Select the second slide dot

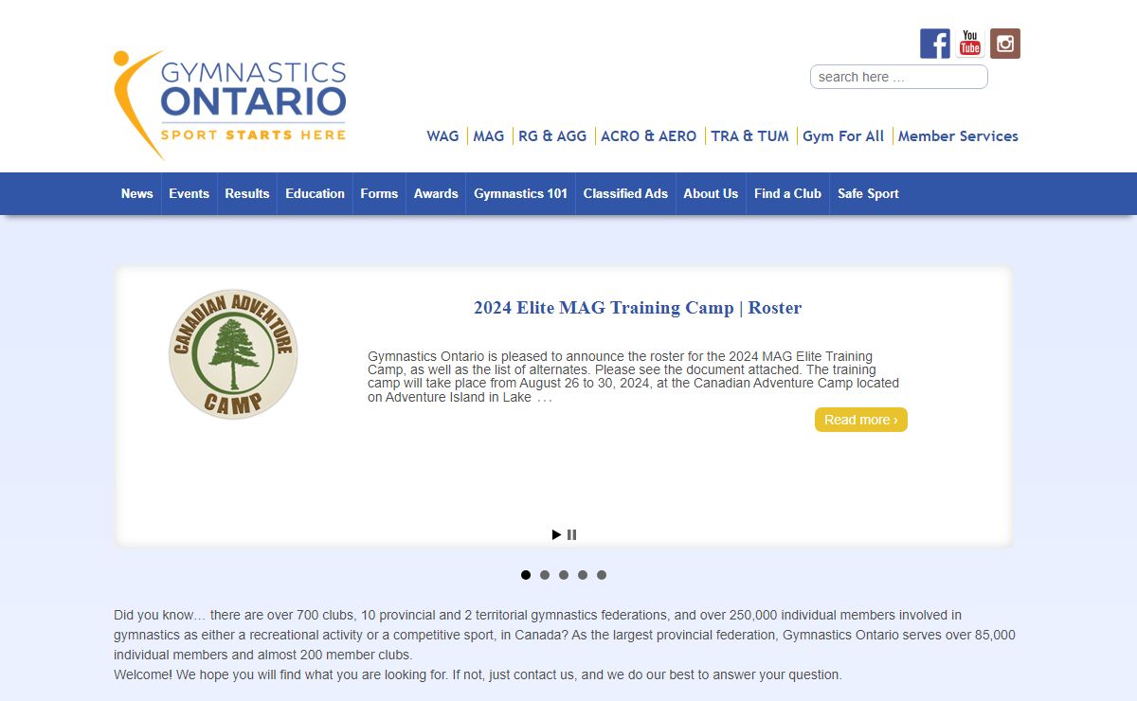click(545, 575)
